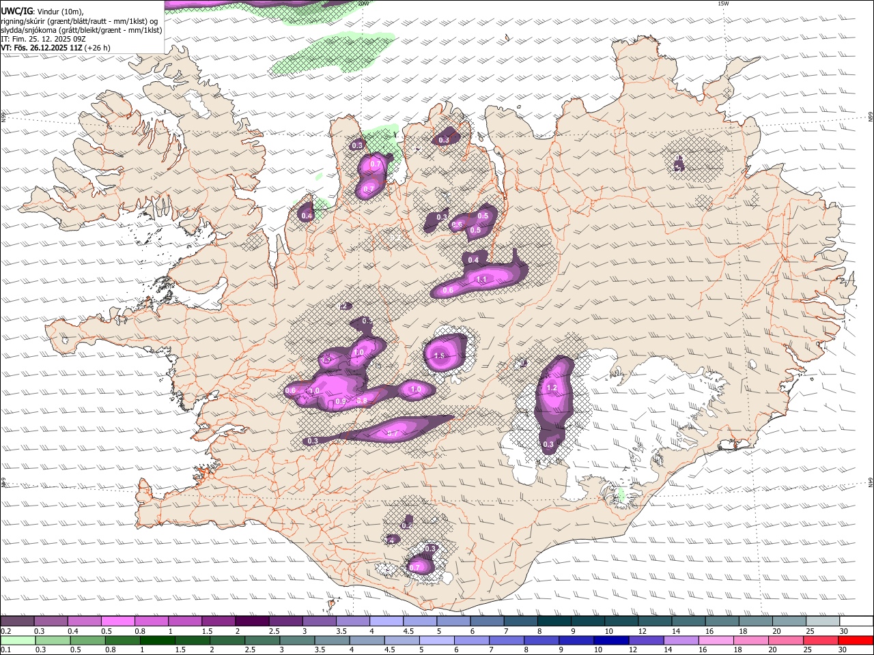Click the 20W longitude label at the top edge
Image resolution: width=874 pixels, height=655 pixels.
pos(363,3)
